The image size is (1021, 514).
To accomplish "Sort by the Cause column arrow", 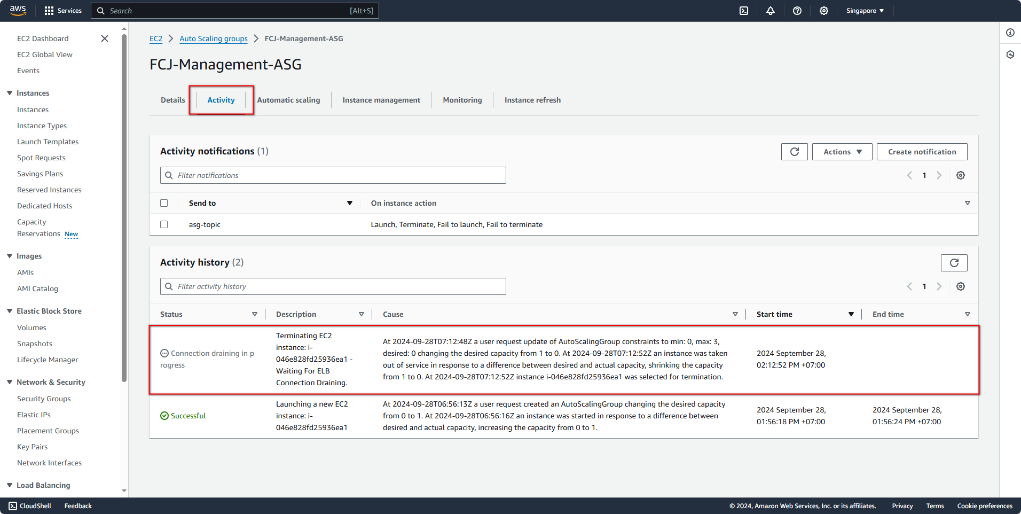I will click(735, 314).
